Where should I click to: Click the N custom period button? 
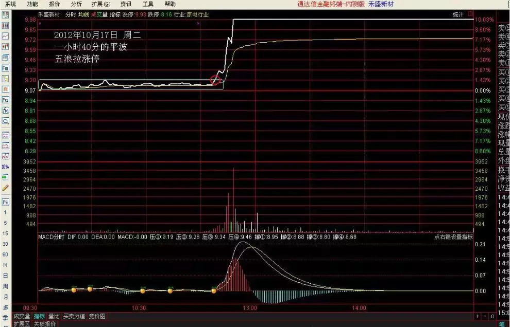tap(5, 265)
